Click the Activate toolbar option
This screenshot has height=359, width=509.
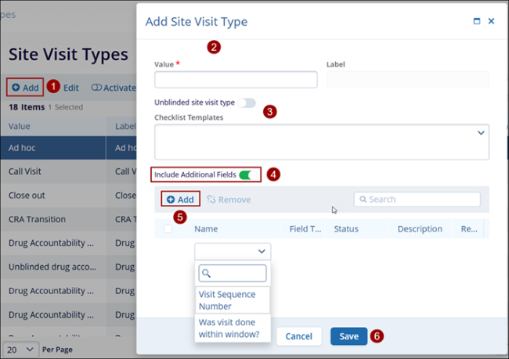coord(114,88)
